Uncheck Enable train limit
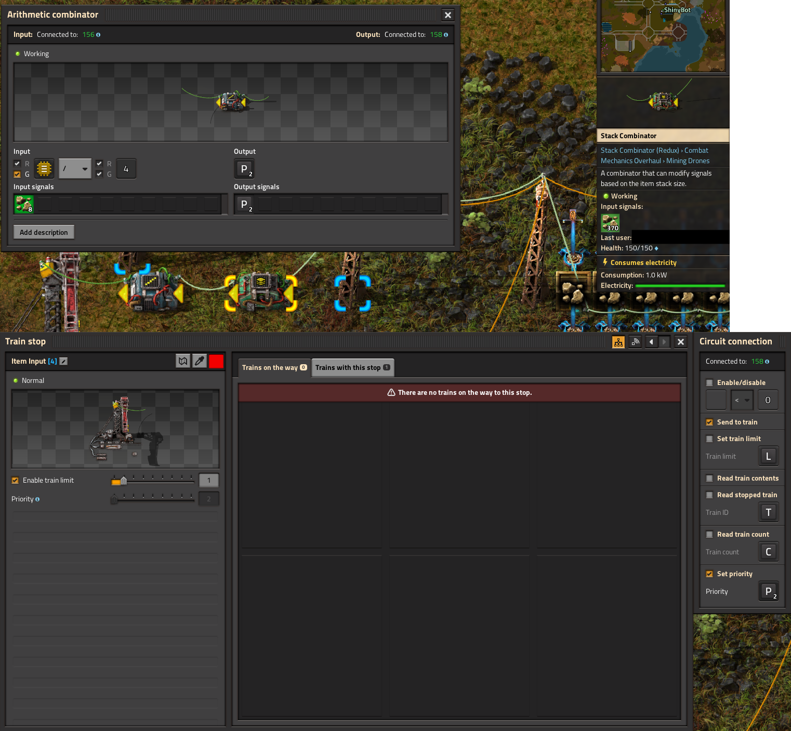Viewport: 791px width, 731px height. (x=15, y=481)
